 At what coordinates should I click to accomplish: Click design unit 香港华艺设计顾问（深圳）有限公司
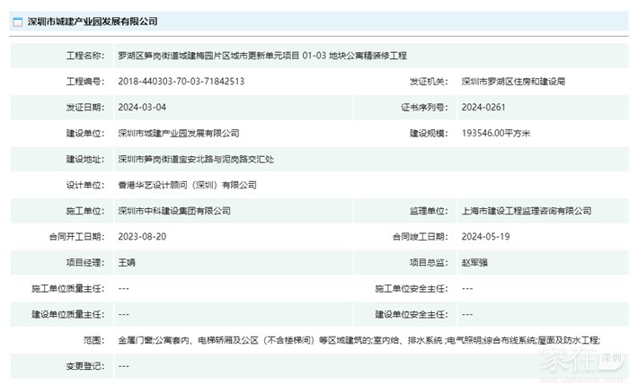pos(187,185)
